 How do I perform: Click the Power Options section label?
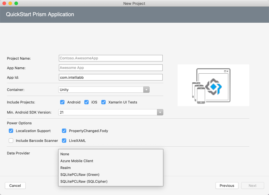pyautogui.click(x=19, y=123)
